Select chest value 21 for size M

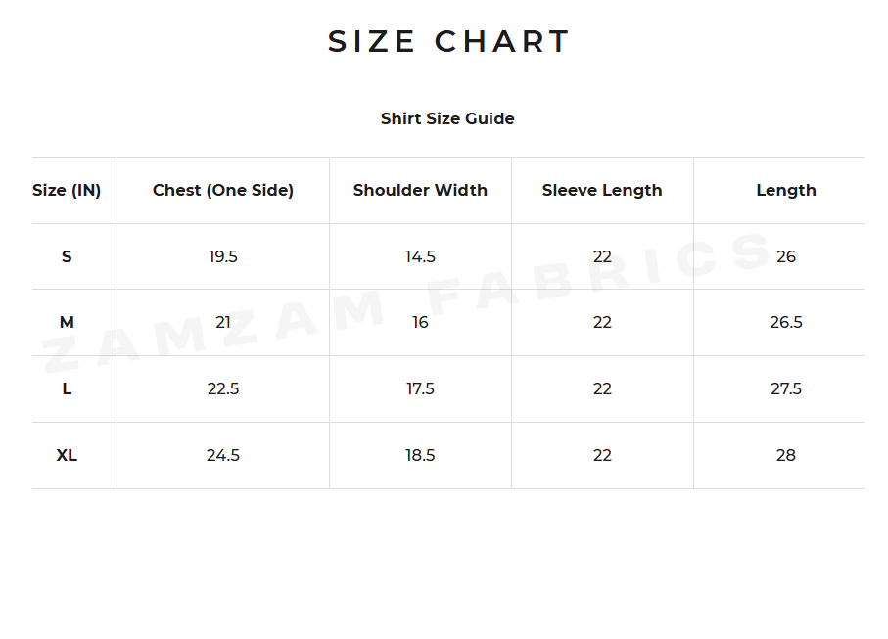[x=223, y=322]
